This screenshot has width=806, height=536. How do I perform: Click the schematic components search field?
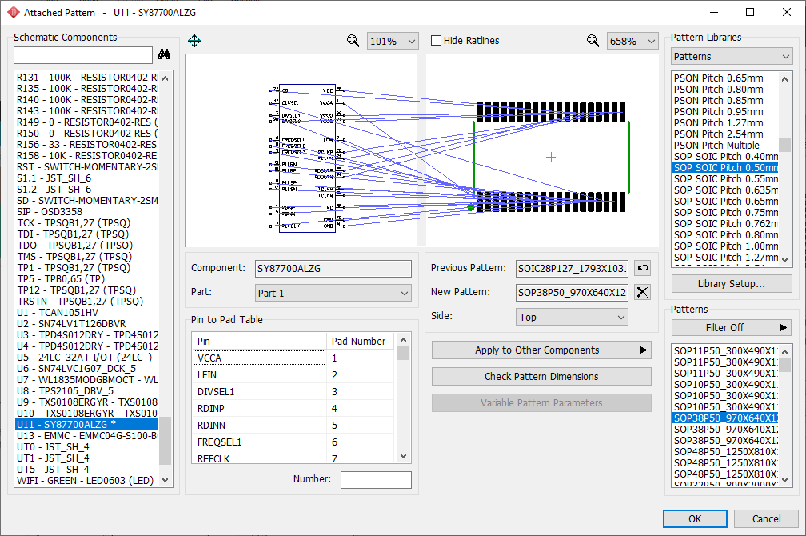click(83, 55)
